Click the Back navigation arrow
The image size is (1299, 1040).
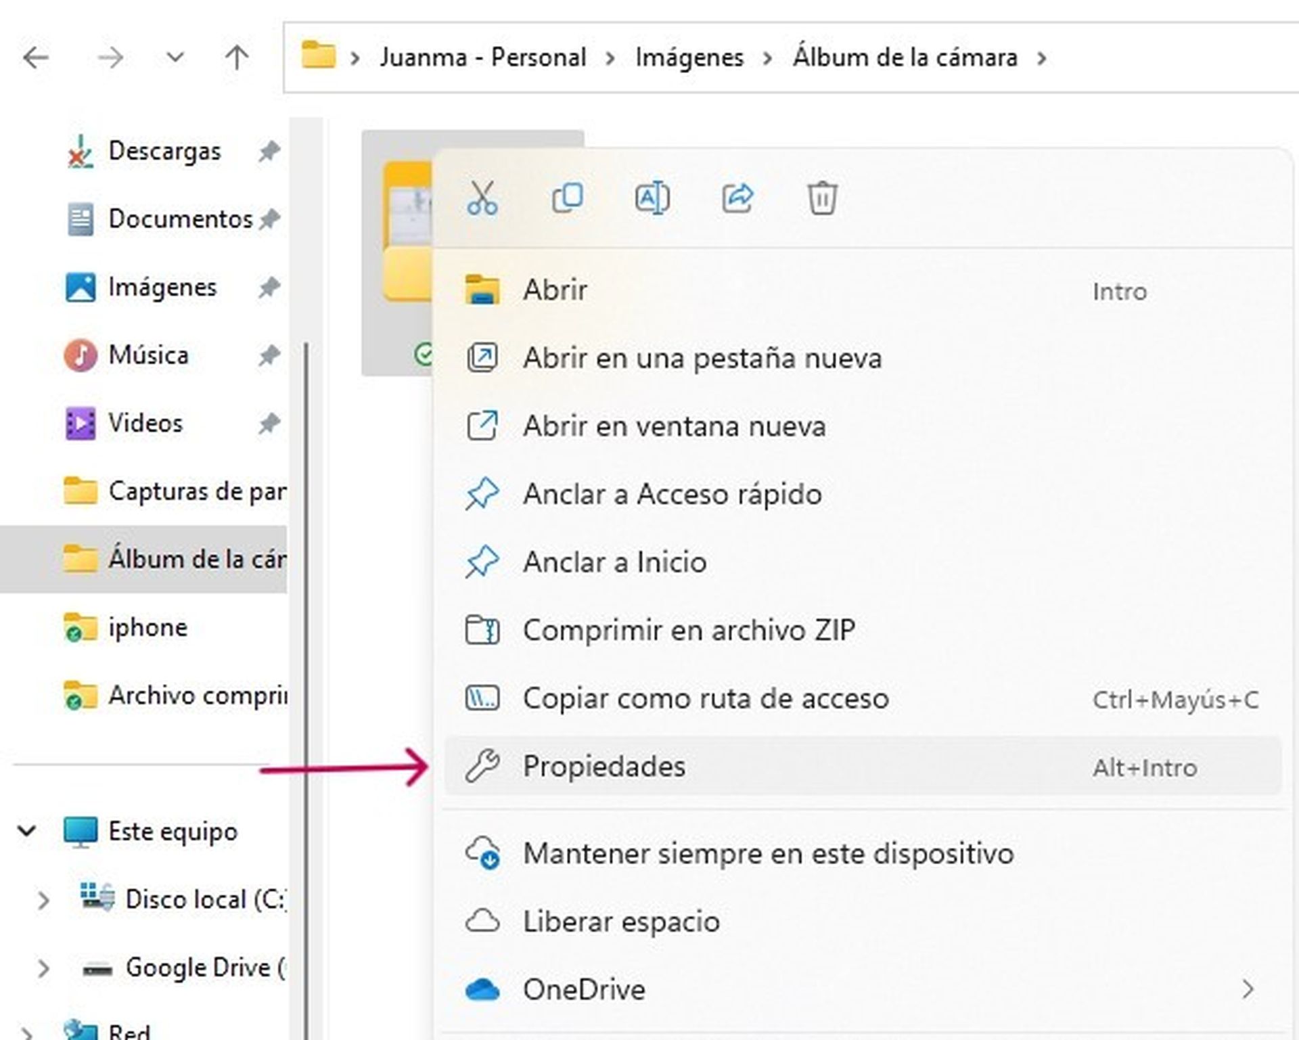pyautogui.click(x=37, y=58)
